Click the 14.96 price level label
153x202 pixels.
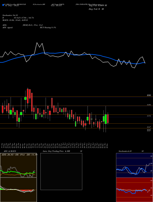coord(149,105)
